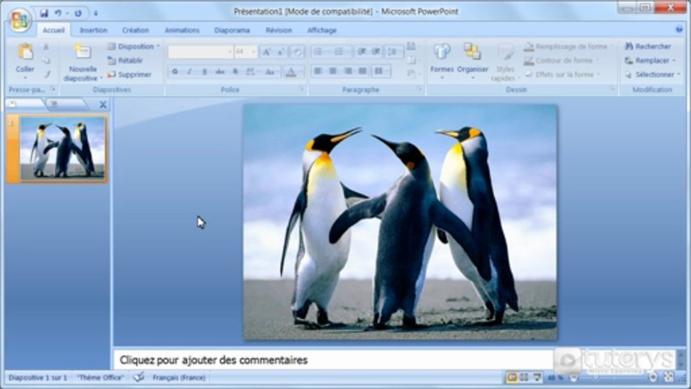Switch to Normal view in the status bar
The image size is (691, 389).
pyautogui.click(x=512, y=377)
